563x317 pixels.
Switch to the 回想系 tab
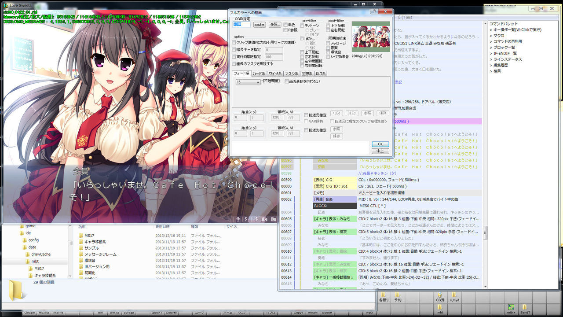click(307, 74)
